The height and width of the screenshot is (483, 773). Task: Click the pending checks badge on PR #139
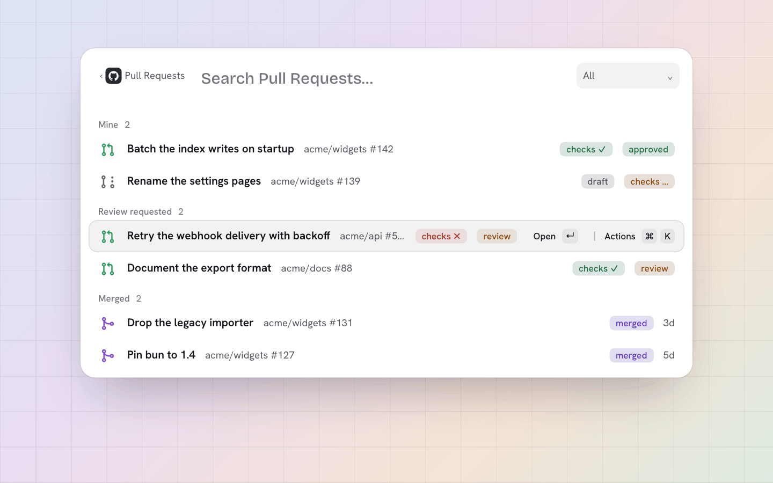coord(649,181)
